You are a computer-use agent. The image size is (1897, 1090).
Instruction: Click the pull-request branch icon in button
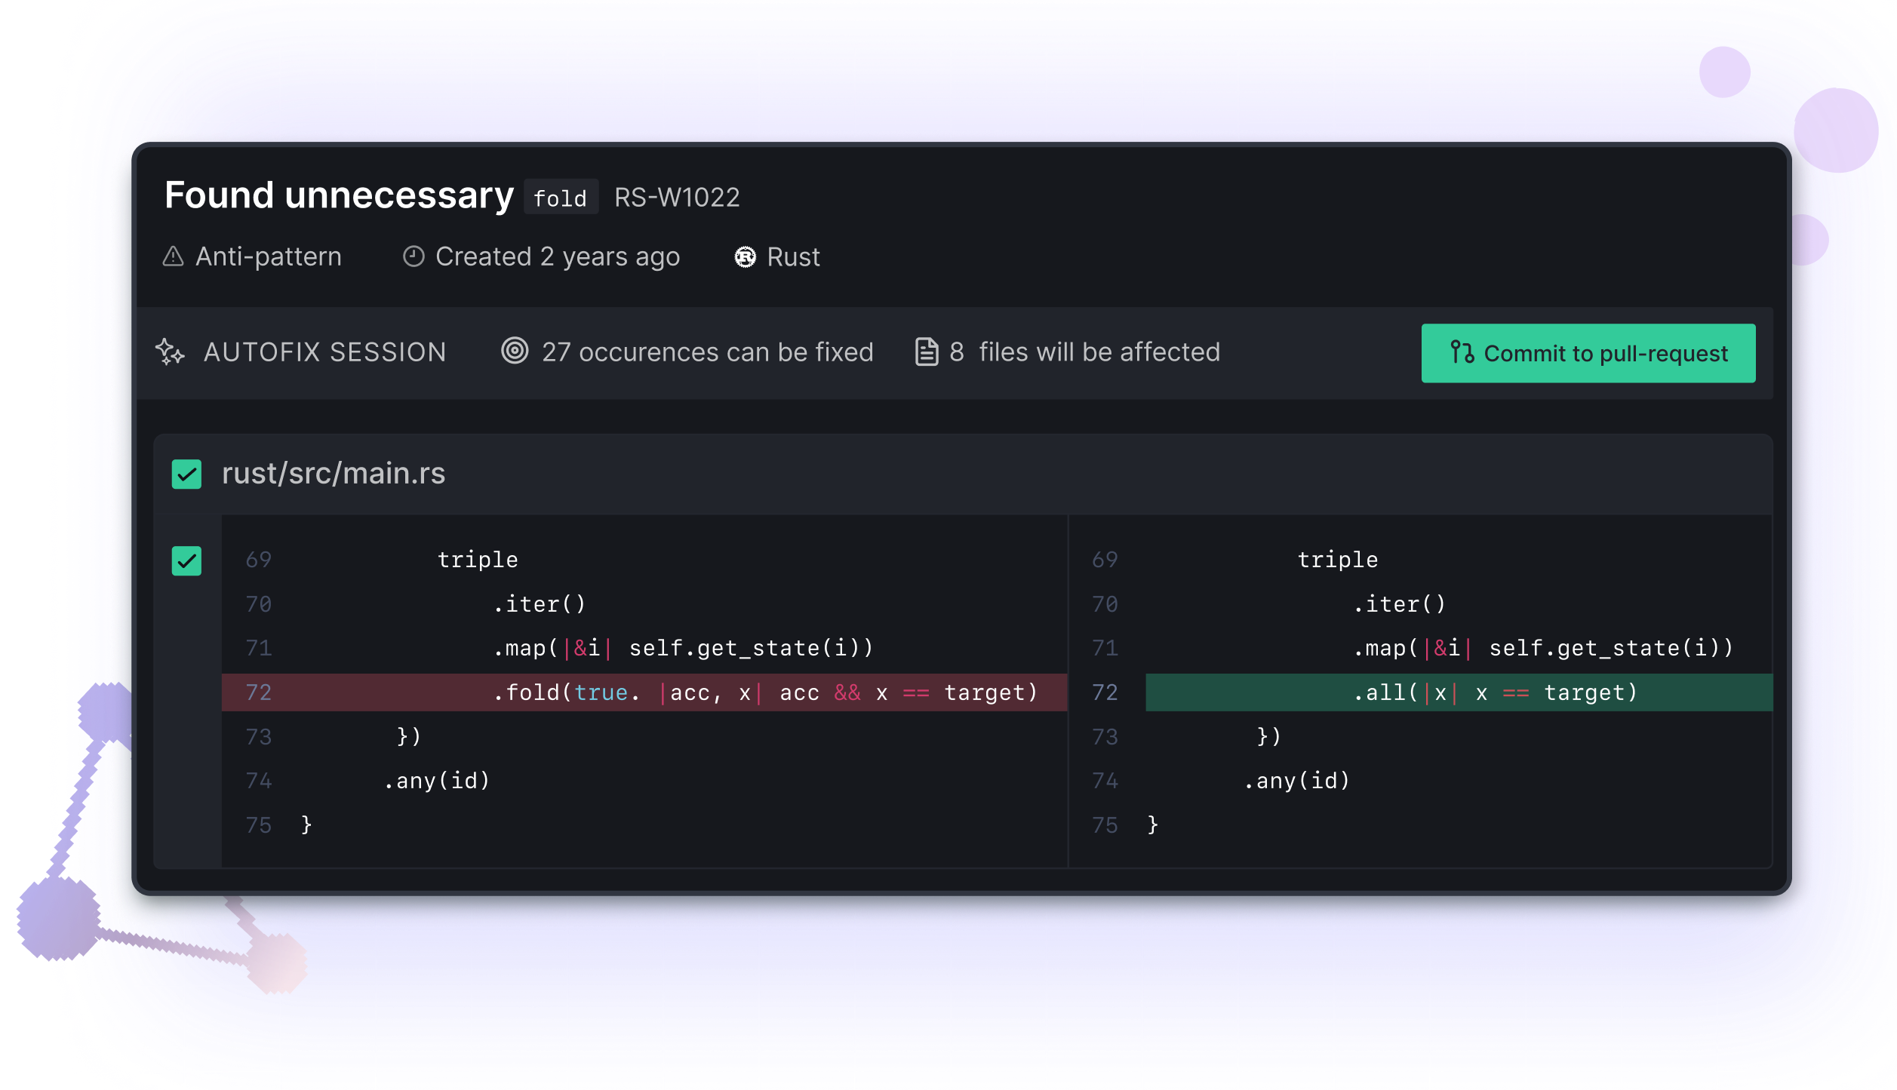1462,352
